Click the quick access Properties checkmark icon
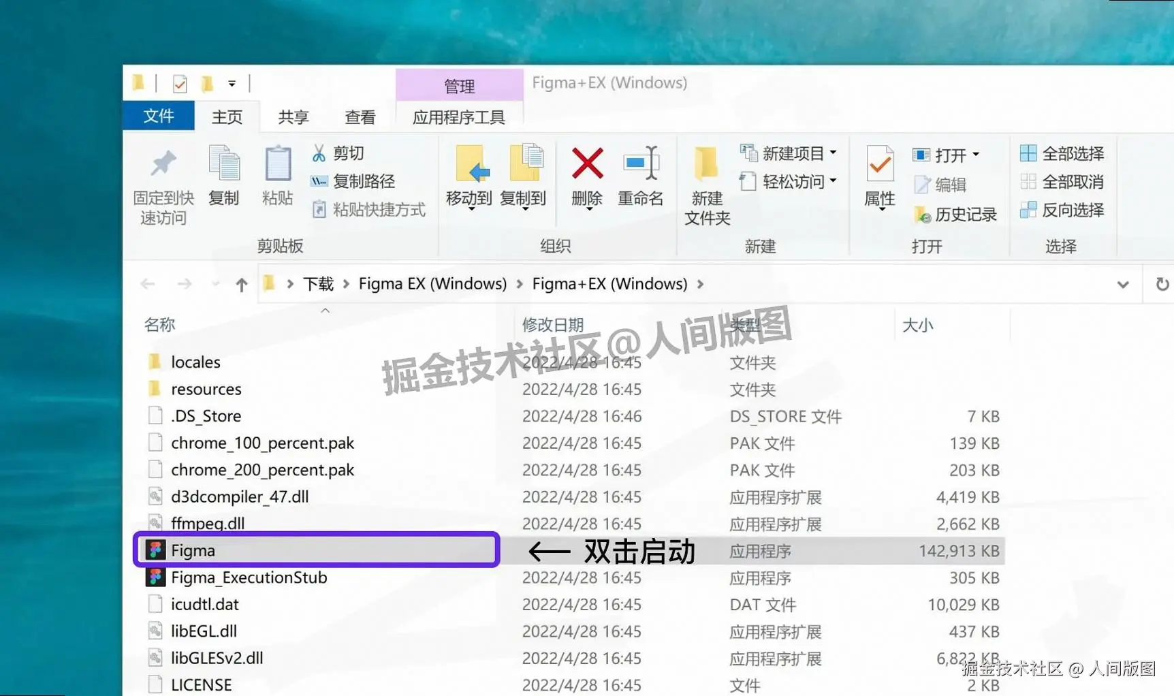The height and width of the screenshot is (696, 1174). pos(180,84)
